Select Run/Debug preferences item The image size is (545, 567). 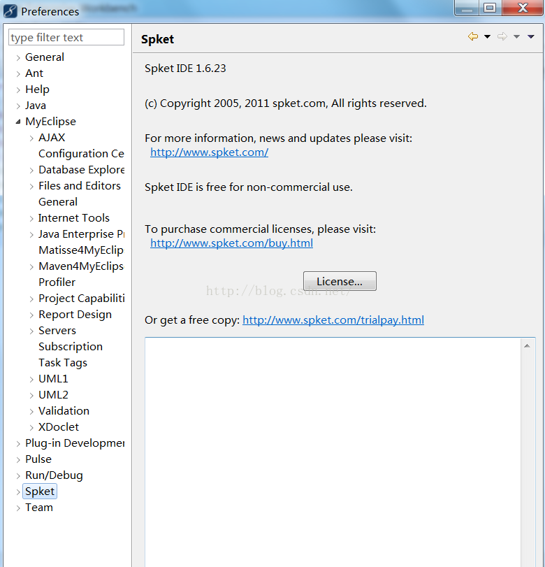[54, 475]
